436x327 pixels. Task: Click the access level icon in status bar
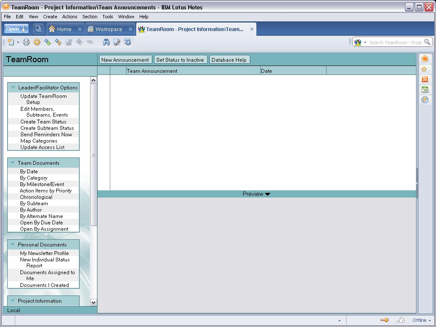click(401, 320)
